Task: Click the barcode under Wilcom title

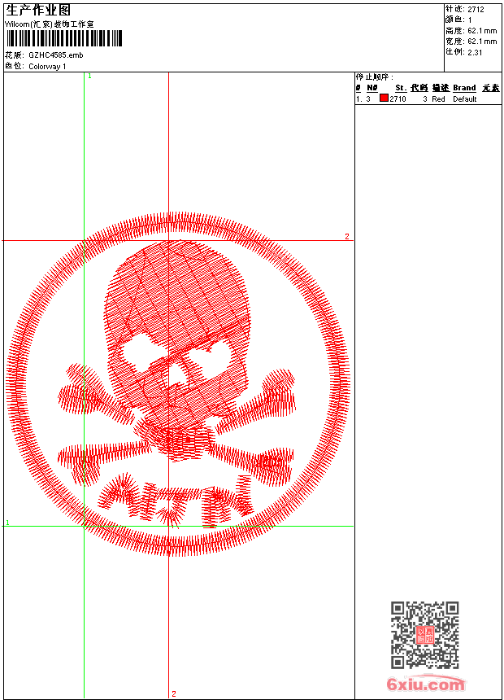Action: 63,39
